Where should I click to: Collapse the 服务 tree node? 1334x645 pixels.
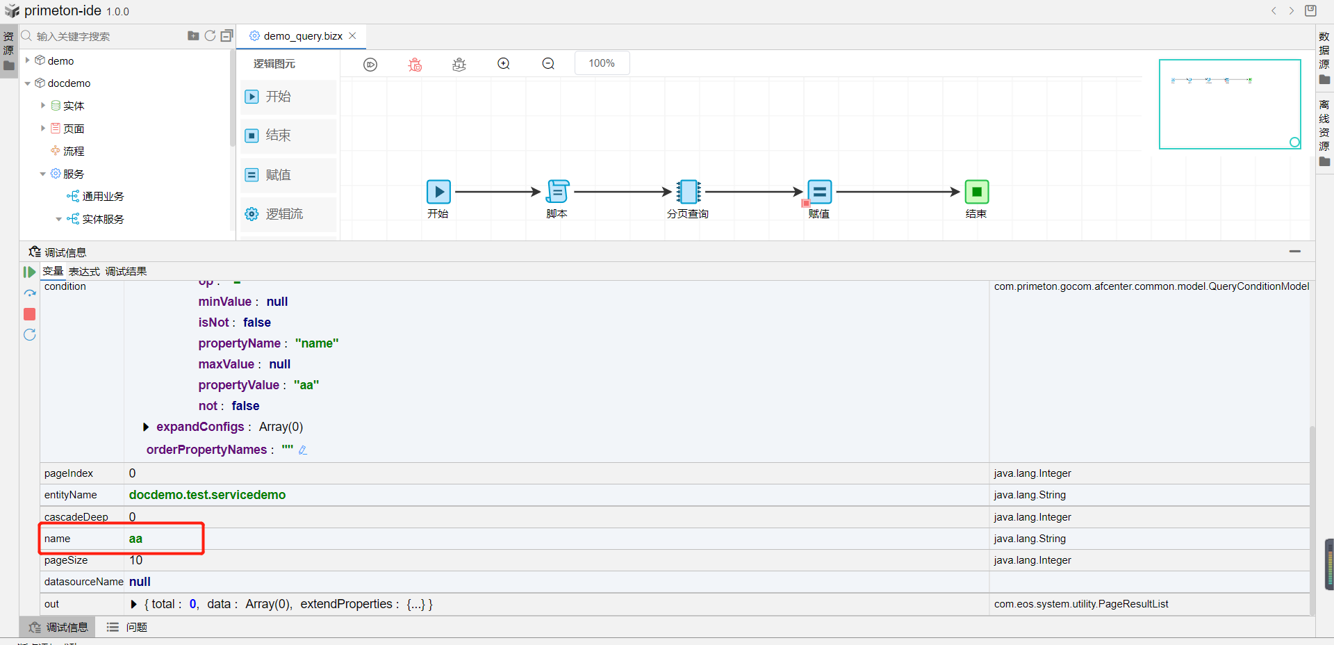point(43,174)
